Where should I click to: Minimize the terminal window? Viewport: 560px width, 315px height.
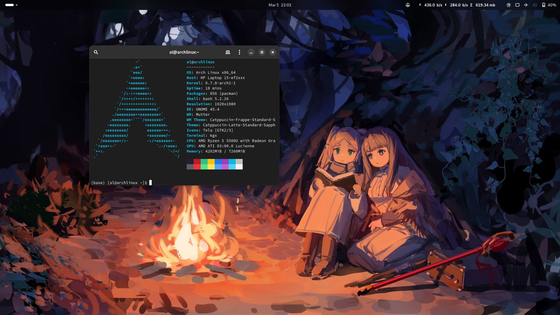pos(251,52)
